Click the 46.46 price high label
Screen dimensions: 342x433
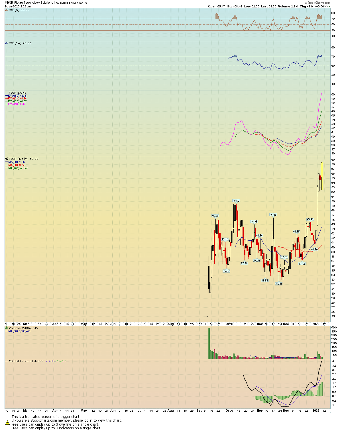(273, 215)
